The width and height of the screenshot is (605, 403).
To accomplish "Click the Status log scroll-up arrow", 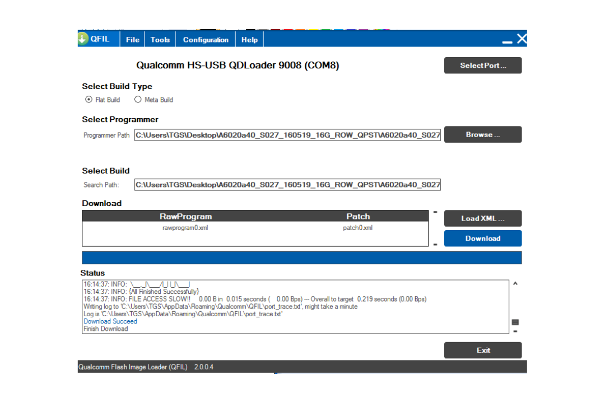I will coord(515,283).
